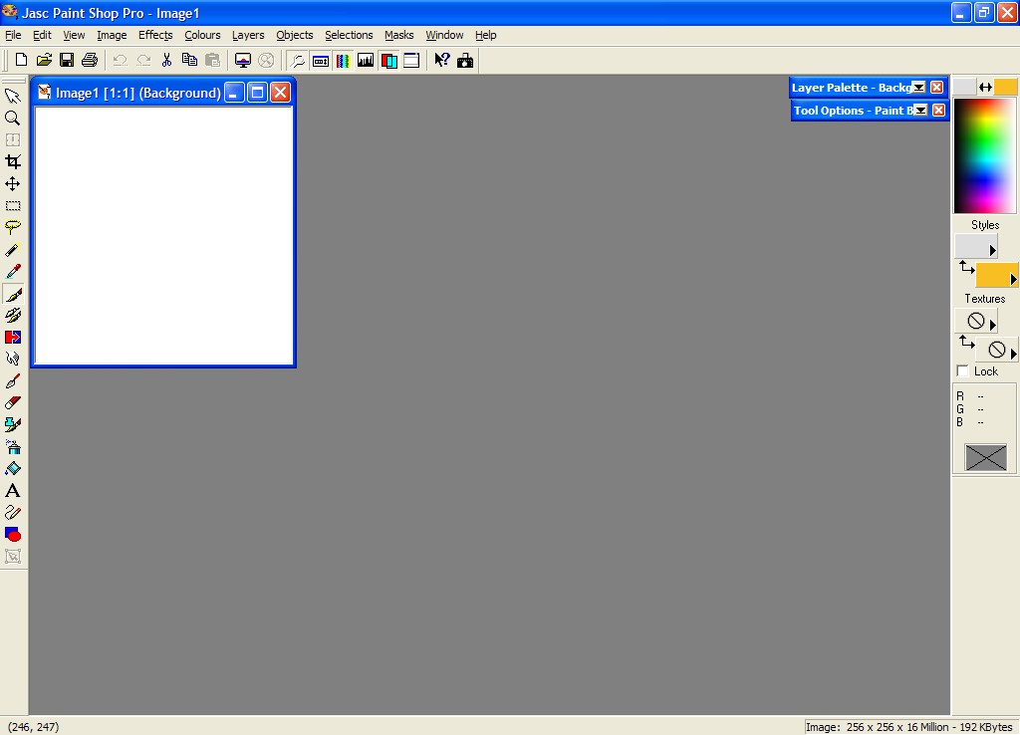Click the Start Capture camera icon
Screen dimensions: 1020x735
tap(465, 61)
